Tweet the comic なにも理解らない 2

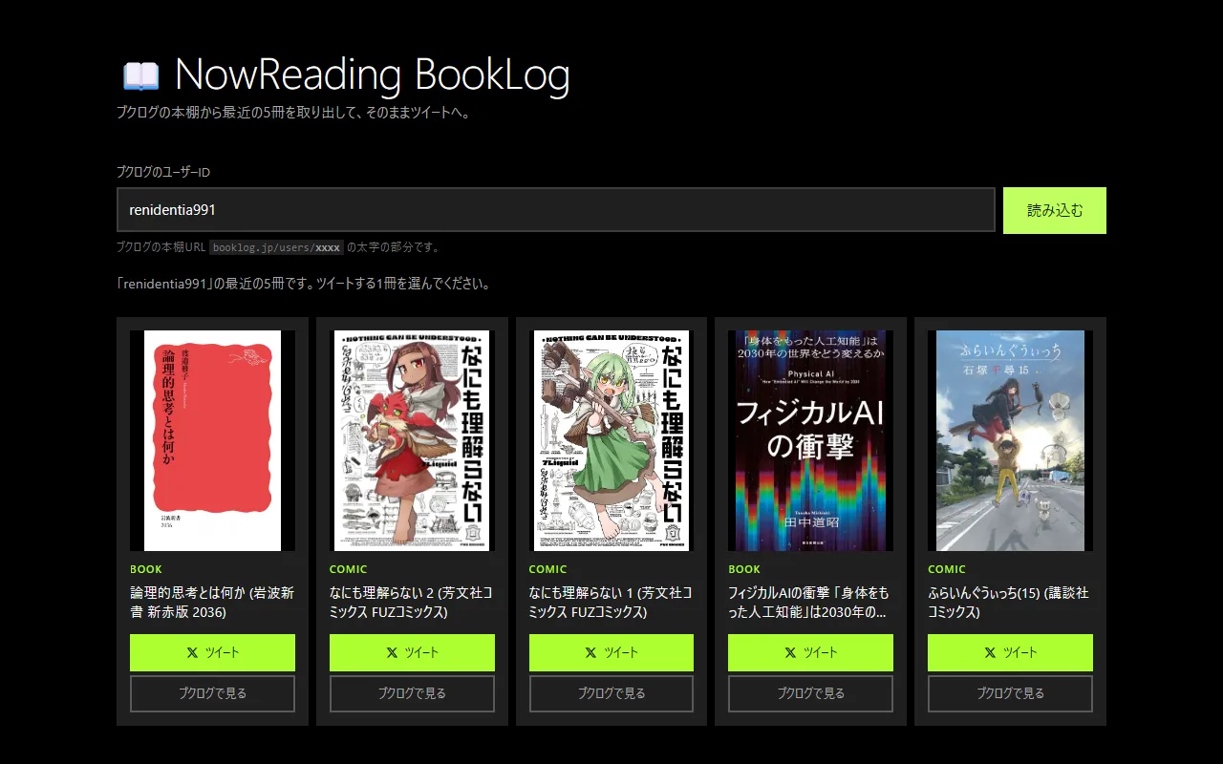(x=412, y=652)
